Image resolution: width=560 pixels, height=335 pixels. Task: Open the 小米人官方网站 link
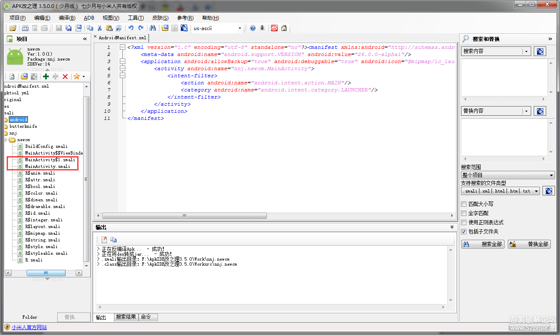(x=29, y=327)
